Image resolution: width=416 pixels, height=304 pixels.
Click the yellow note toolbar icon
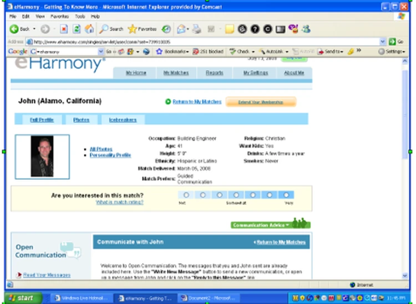tap(229, 29)
